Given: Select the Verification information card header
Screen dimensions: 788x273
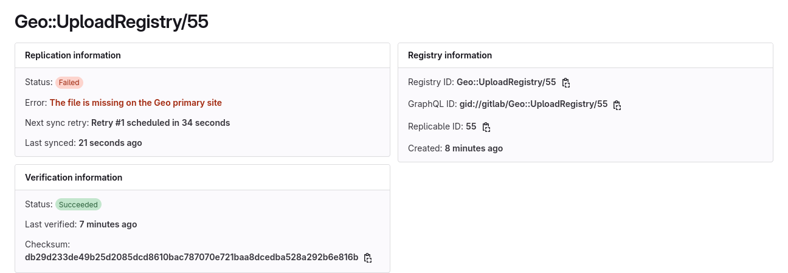Looking at the screenshot, I should [x=74, y=178].
